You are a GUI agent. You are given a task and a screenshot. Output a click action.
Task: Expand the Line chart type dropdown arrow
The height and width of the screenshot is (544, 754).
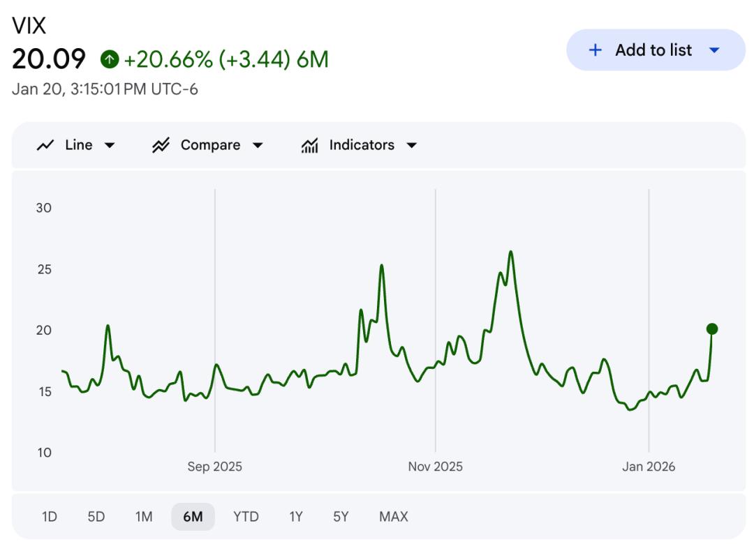[110, 145]
